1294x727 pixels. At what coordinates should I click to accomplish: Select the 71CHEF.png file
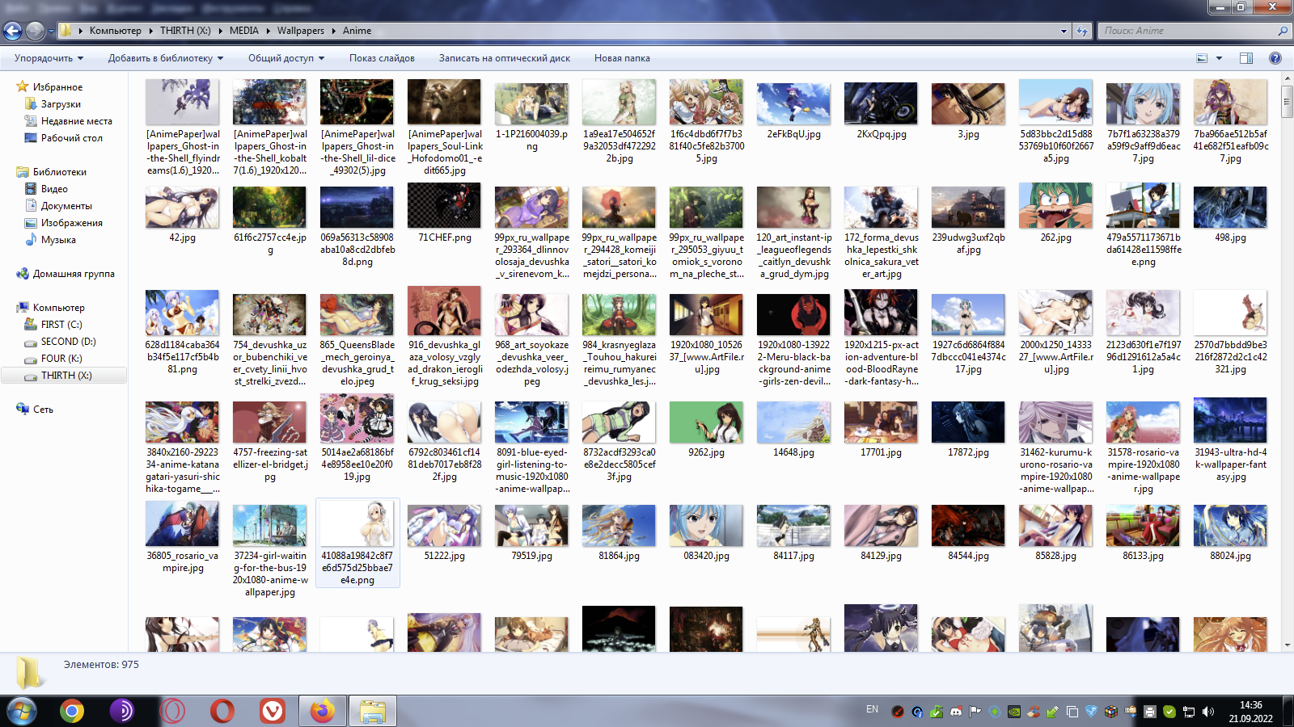pyautogui.click(x=444, y=214)
